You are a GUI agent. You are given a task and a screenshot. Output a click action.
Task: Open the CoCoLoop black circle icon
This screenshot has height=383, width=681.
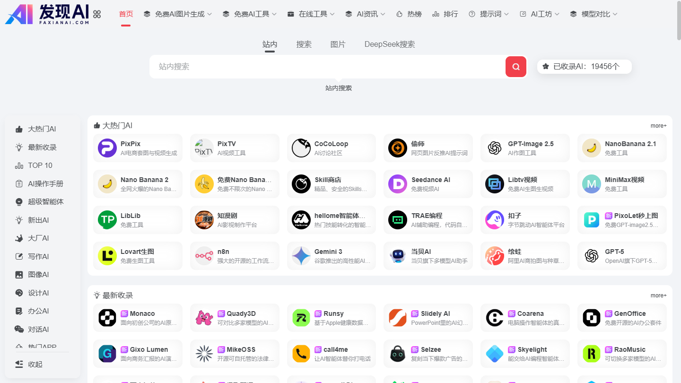coord(301,148)
